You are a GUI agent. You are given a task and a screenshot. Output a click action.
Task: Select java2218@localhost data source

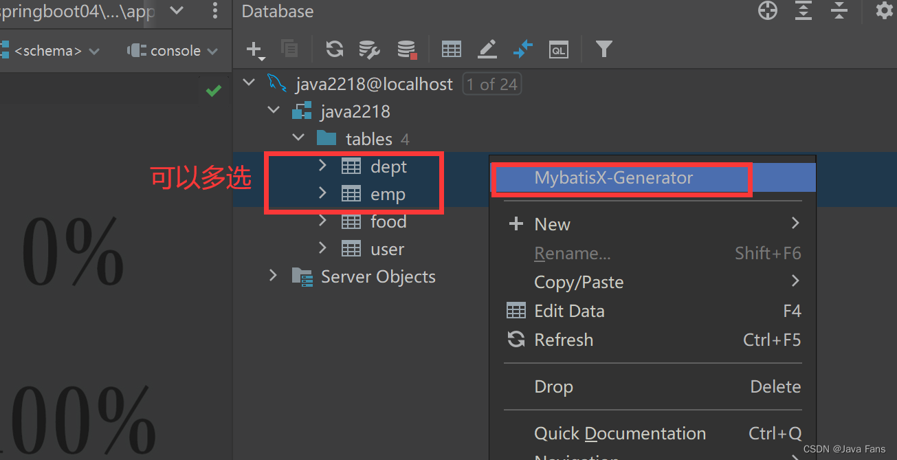[375, 85]
